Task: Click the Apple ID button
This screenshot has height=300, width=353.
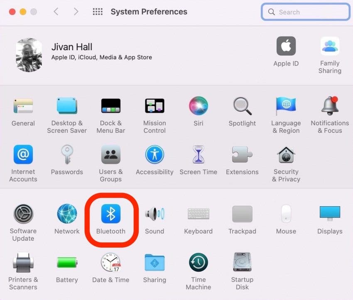Action: pos(286,46)
